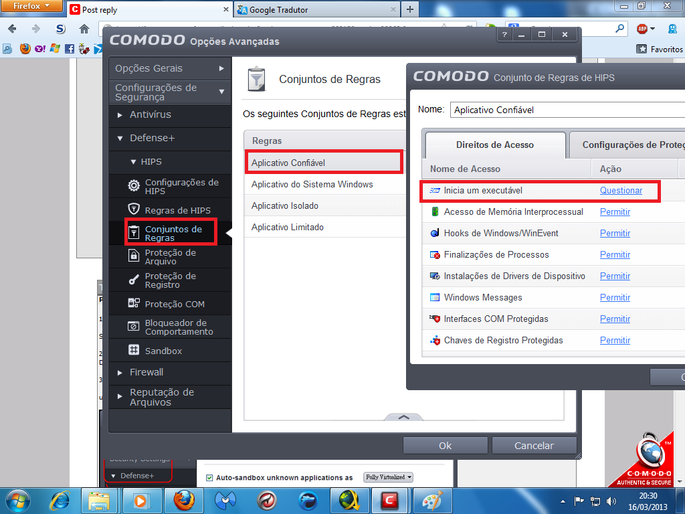Click the Windows Messages row icon

[435, 297]
